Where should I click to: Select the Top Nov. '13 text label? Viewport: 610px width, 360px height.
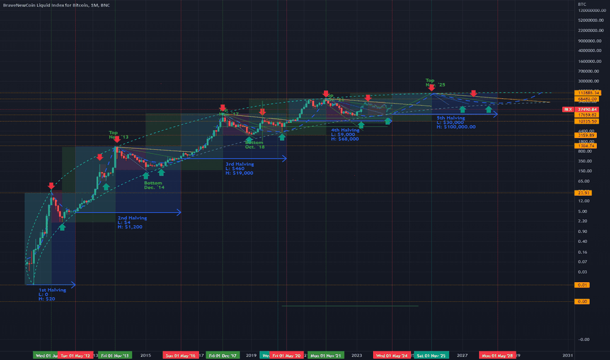[118, 135]
